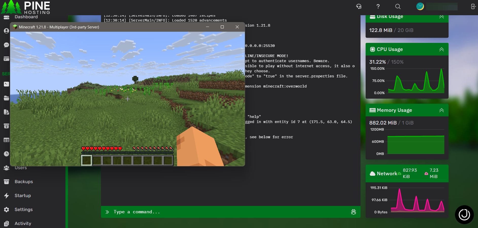Click the user avatar in the header
This screenshot has width=478, height=228.
tap(420, 6)
